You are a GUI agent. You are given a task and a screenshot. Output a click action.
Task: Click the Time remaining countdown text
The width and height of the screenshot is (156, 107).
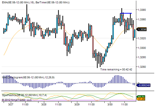[116, 70]
